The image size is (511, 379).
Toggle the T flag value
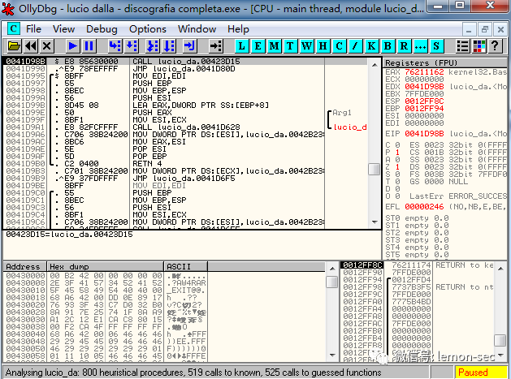coord(397,181)
